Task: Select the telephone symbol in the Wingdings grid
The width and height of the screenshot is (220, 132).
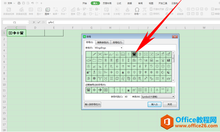Action: tap(134, 54)
